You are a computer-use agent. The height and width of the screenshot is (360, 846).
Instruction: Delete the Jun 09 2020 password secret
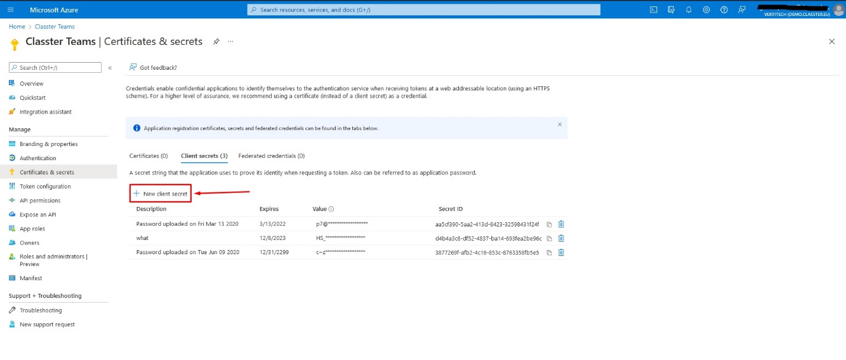tap(561, 252)
